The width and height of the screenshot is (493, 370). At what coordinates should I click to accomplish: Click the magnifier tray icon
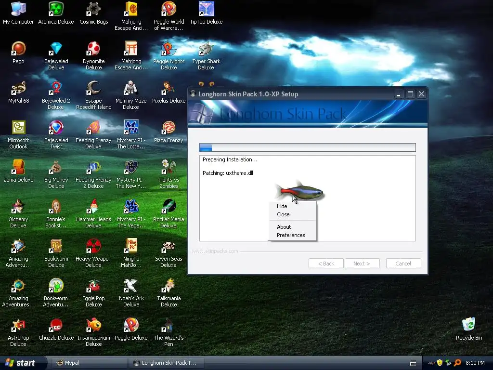[457, 363]
